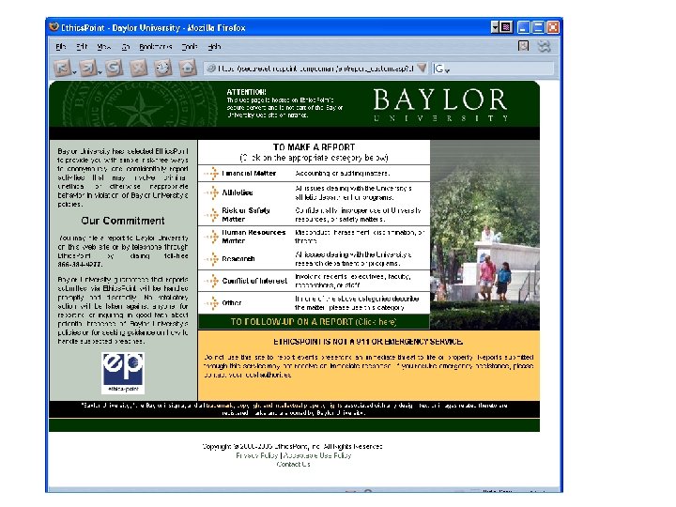The width and height of the screenshot is (676, 507).
Task: Maximize the Firefox window
Action: (538, 27)
